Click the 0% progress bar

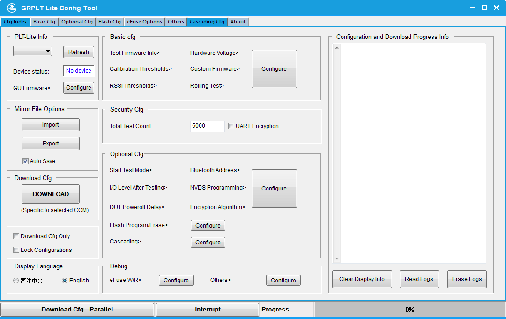click(x=409, y=310)
